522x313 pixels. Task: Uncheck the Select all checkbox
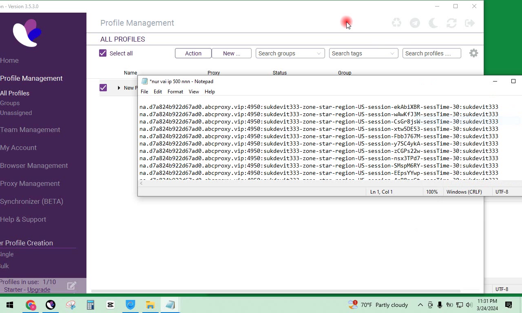(x=103, y=53)
